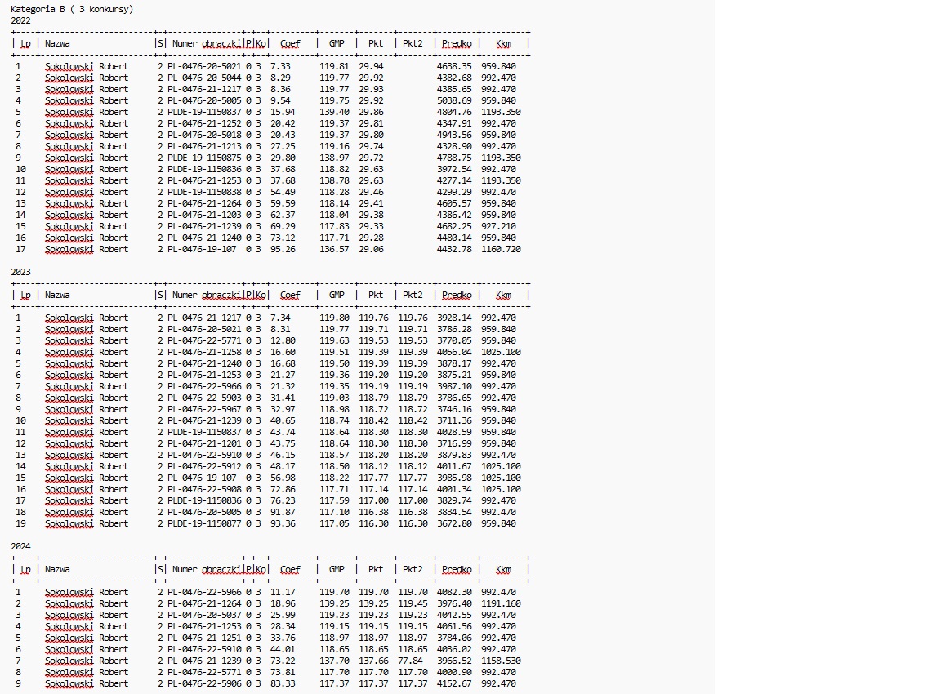This screenshot has width=941, height=694.
Task: Click the Coef value 95.26 in 2022
Action: pos(283,249)
